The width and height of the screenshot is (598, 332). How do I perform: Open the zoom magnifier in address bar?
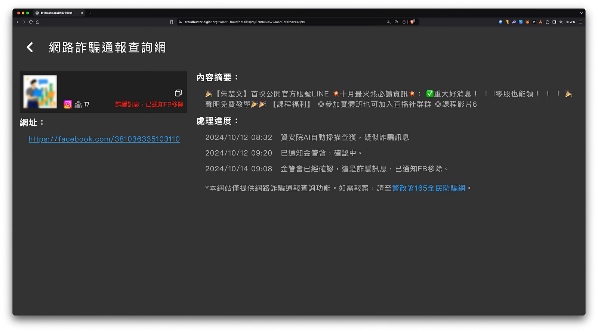tap(397, 22)
